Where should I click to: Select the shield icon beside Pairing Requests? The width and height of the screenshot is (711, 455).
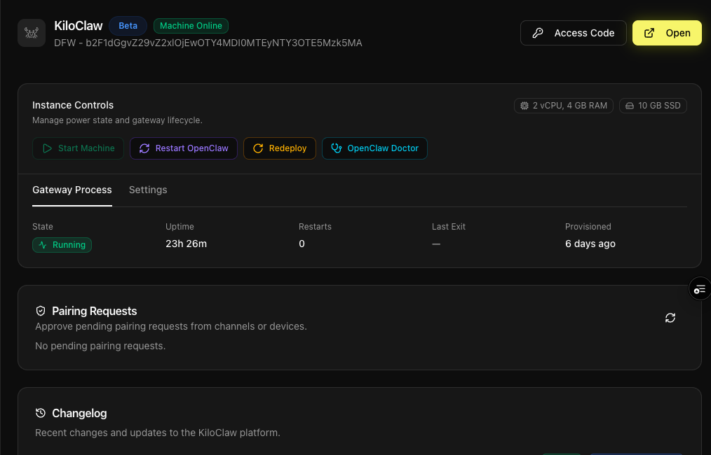41,311
